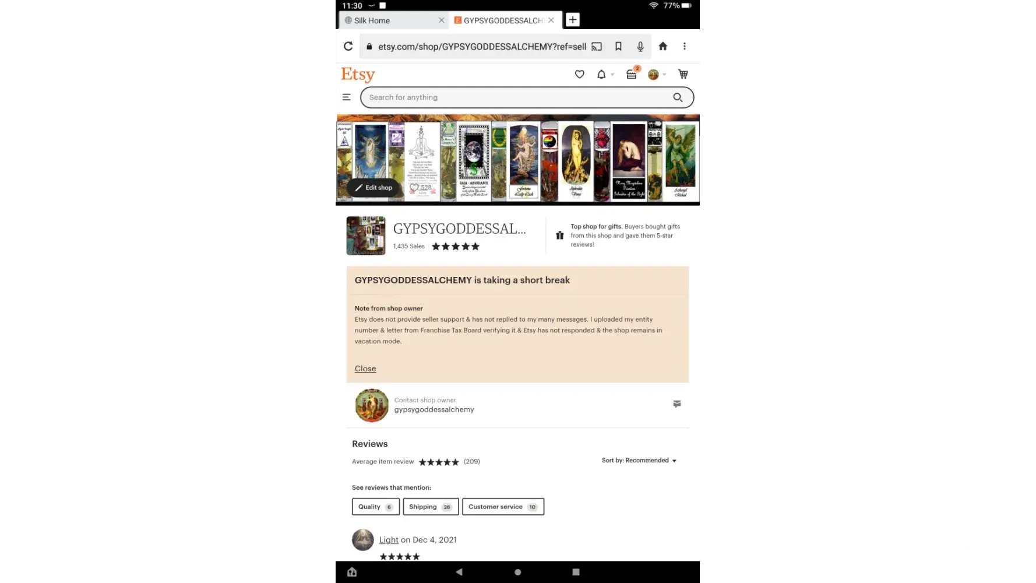Close the vacation note via Close link
Screen dimensions: 1036x583
click(x=365, y=368)
